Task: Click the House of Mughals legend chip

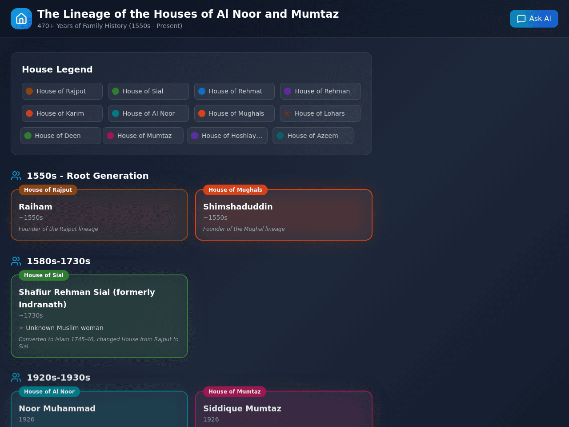Action: tap(234, 113)
